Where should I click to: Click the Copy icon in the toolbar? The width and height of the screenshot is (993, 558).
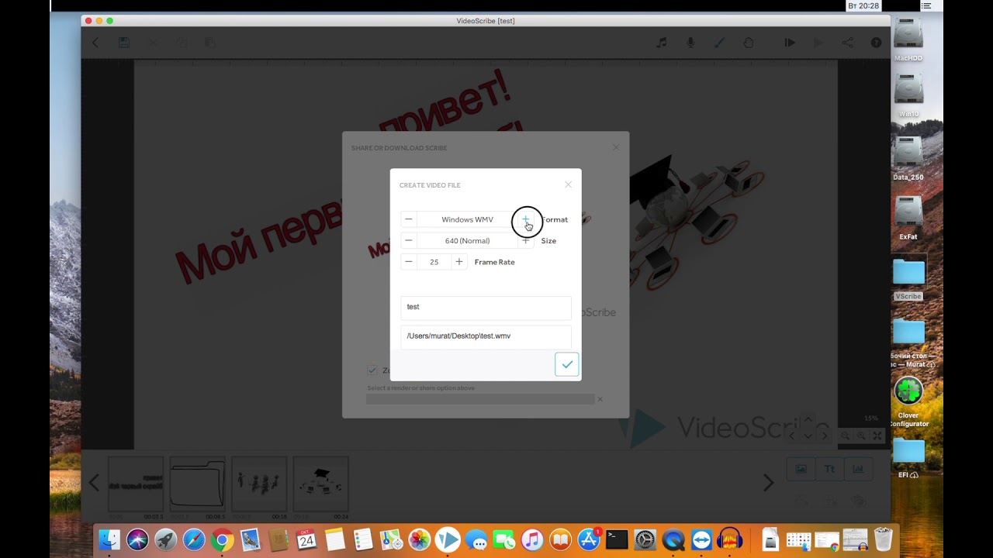[x=182, y=43]
